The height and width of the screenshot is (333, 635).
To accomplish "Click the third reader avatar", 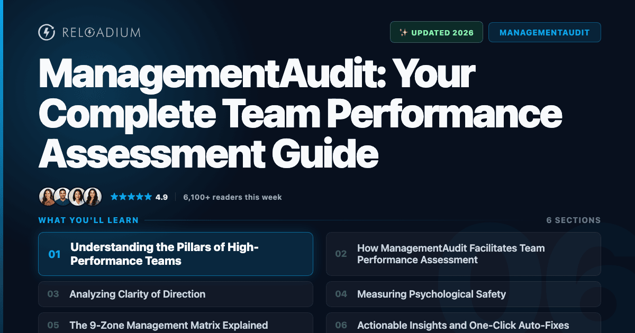I will 77,197.
